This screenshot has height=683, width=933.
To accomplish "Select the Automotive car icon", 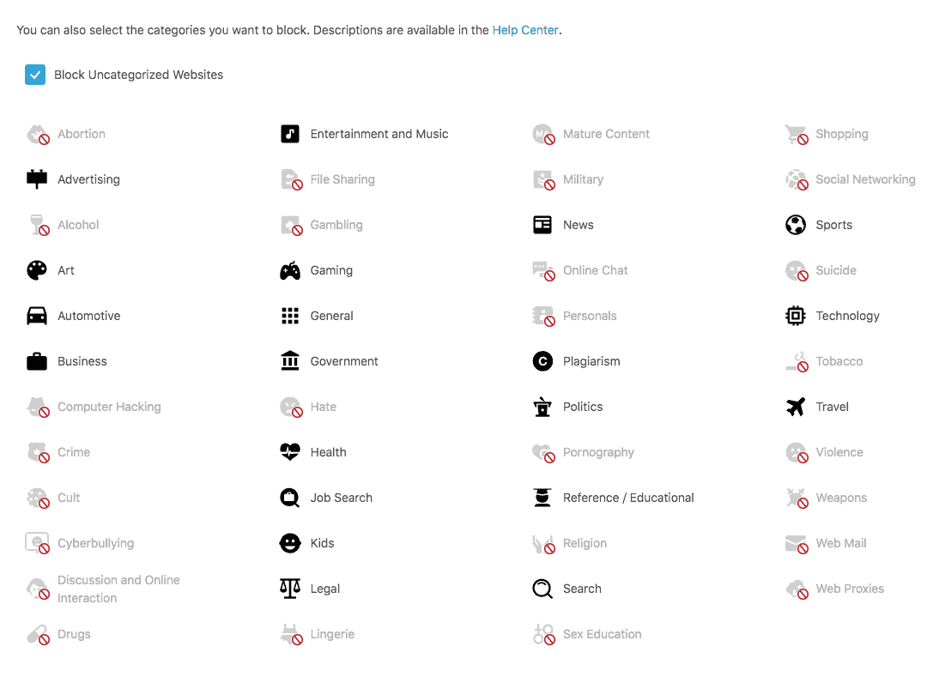I will click(36, 315).
